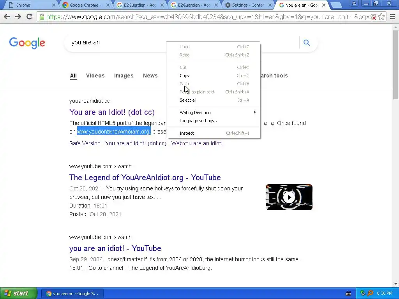Open the 'WebYou are an Idiot!' sitelink

(197, 143)
